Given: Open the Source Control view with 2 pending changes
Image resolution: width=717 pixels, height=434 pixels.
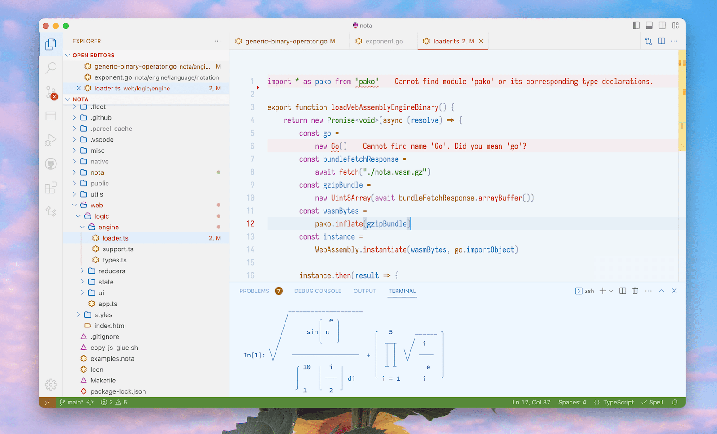Looking at the screenshot, I should (x=51, y=91).
